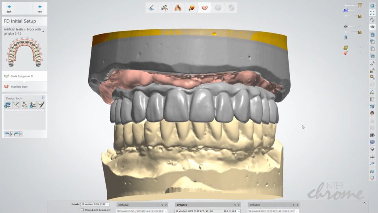Screen dimensions: 378x213
Task: Click next arrow on middle Orthotyp selector
Action: point(239,205)
